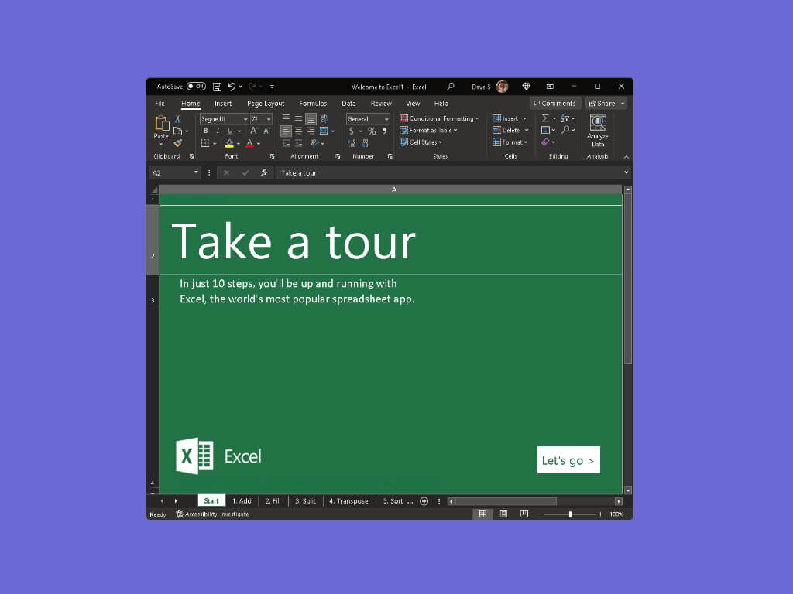This screenshot has height=594, width=793.
Task: Click the Clear eraser icon
Action: pyautogui.click(x=545, y=142)
